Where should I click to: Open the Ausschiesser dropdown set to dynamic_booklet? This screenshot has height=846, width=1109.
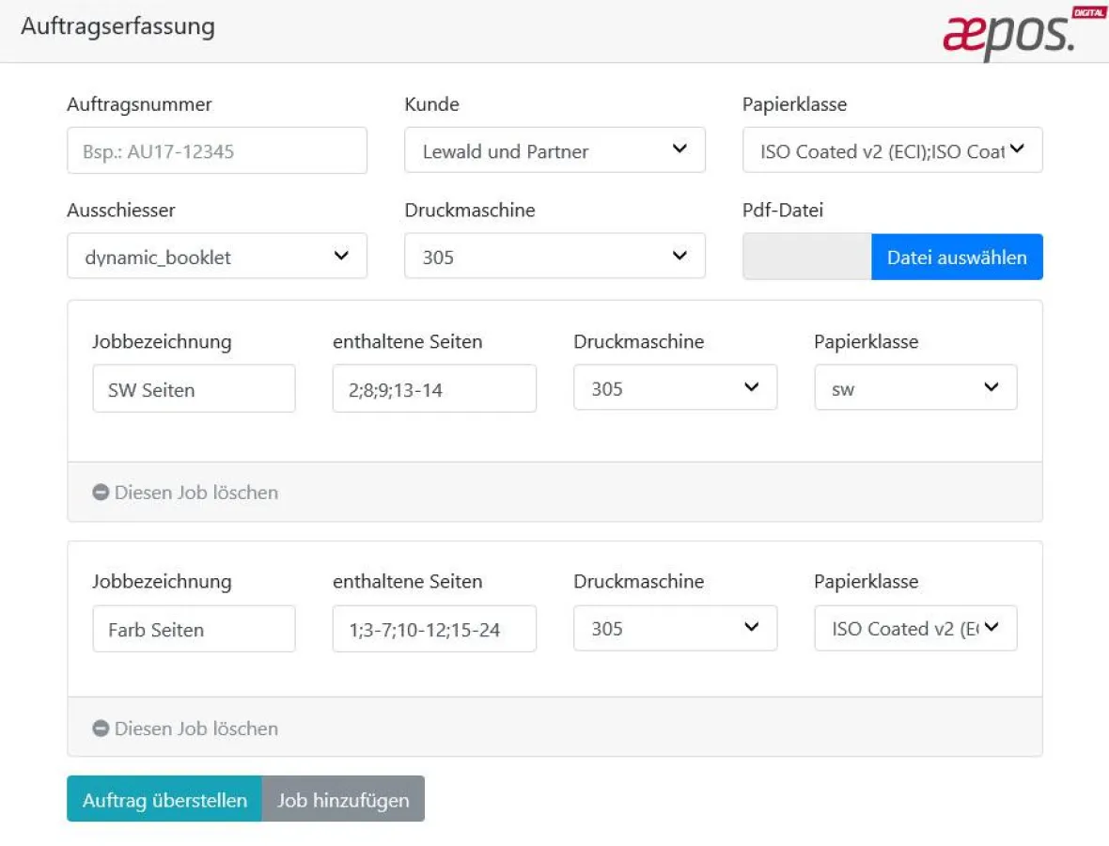pos(216,256)
